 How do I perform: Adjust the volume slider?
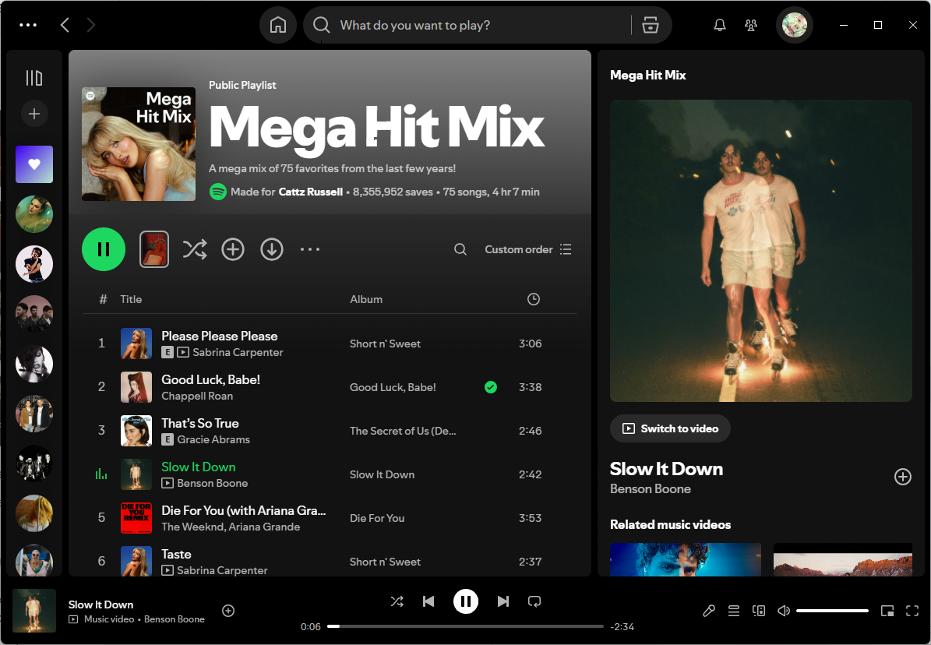(831, 611)
